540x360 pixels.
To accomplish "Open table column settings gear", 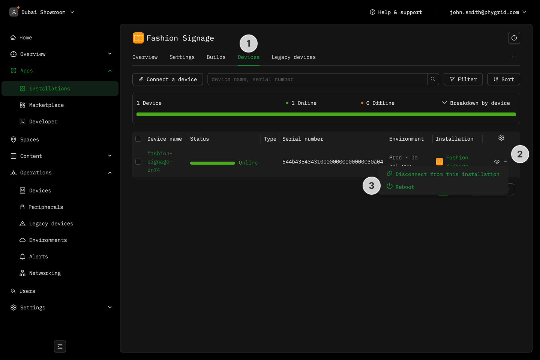I will 501,138.
